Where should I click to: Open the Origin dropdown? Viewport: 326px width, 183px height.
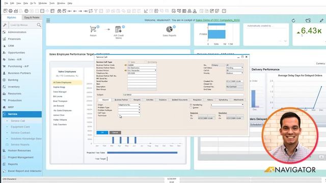point(139,105)
